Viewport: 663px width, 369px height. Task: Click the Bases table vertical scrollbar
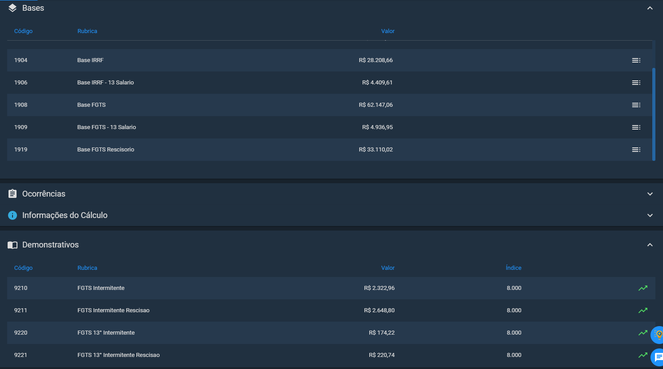[654, 114]
